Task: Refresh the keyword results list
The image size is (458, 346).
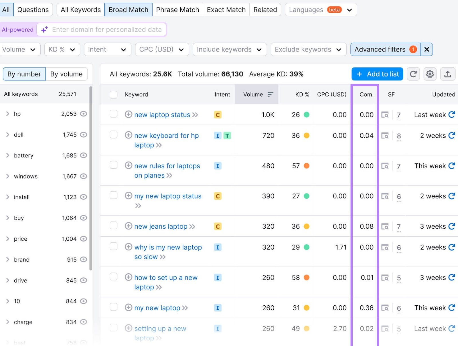Action: click(413, 74)
